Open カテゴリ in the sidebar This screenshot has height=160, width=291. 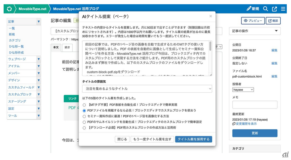(15, 40)
